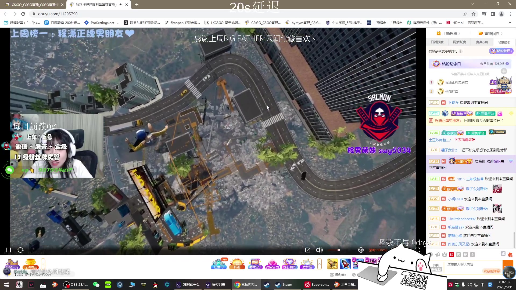Click help icon beside 按照亲密度等级排行

tap(461, 51)
